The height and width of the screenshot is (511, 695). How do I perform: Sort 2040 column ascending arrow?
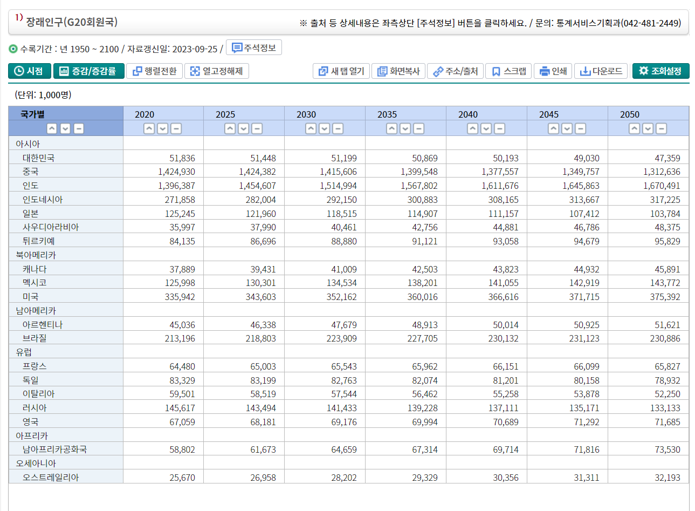(x=472, y=128)
